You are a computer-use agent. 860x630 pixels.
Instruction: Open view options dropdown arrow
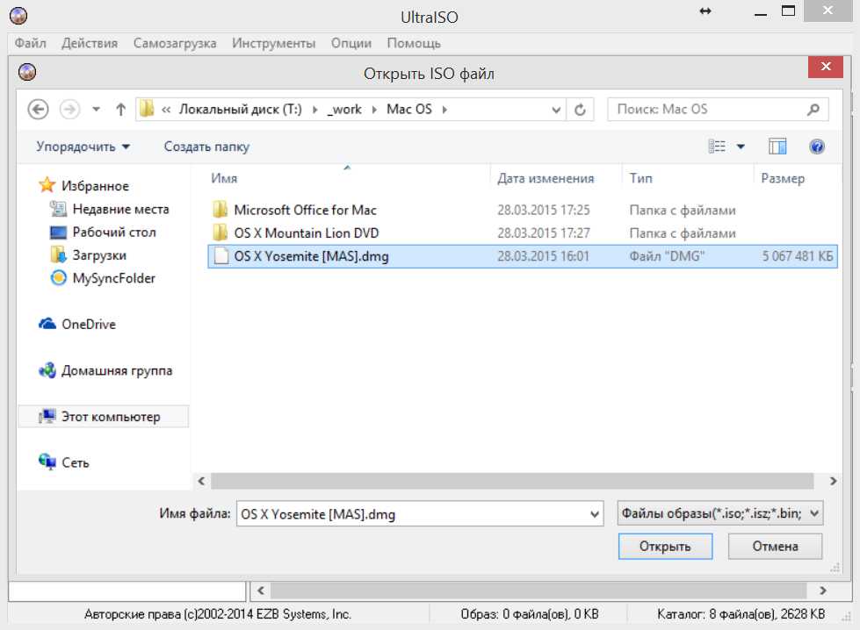(741, 147)
